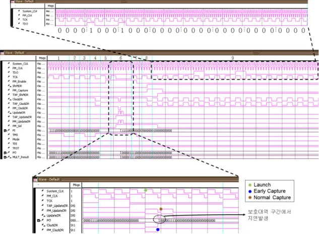This screenshot has height=237, width=319.
Task: Select TAP_UpdateDR signal in bottom wave window
Action: [x=57, y=206]
